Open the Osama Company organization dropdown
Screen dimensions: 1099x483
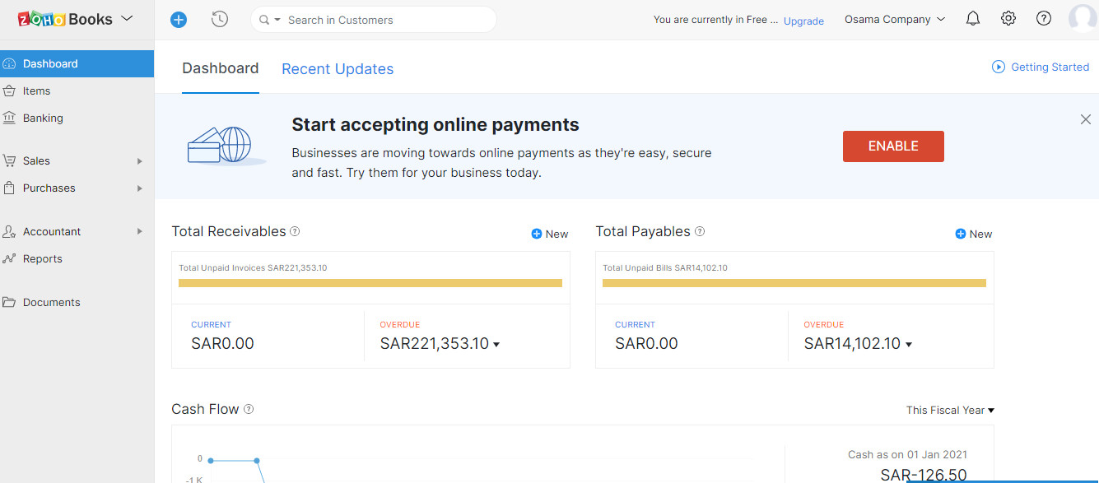point(895,20)
